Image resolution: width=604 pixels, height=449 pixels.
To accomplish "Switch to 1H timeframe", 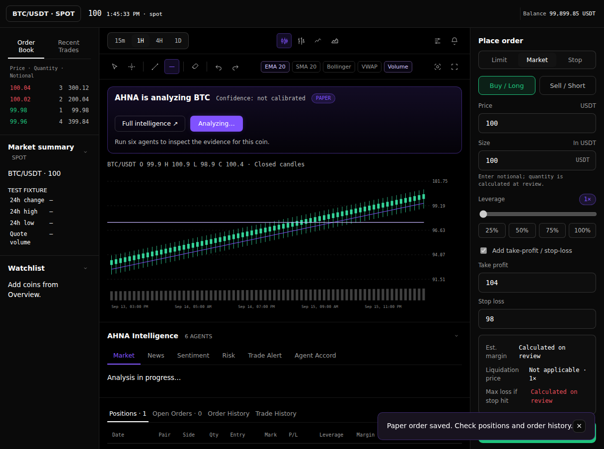I will point(141,41).
